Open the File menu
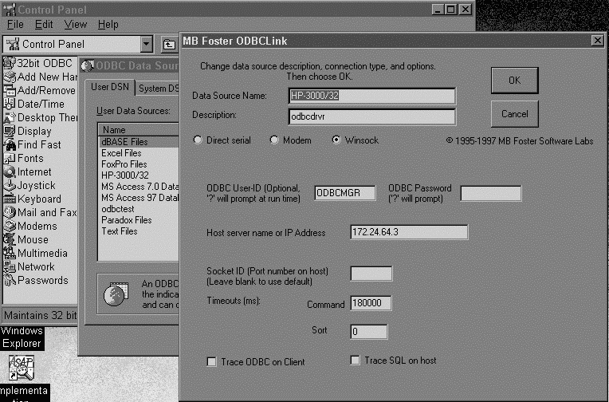The width and height of the screenshot is (609, 402). 15,25
